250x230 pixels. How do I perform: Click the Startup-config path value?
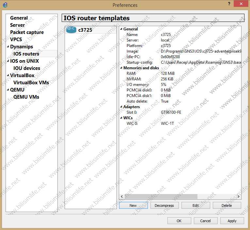[201, 62]
